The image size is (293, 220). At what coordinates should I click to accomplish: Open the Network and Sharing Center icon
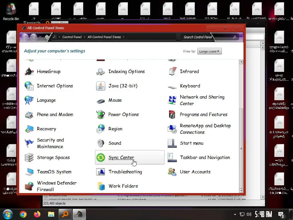(x=172, y=100)
